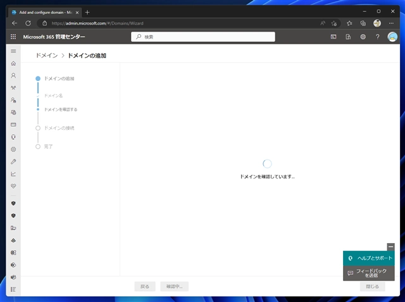Open Resources icon in sidebar
This screenshot has width=405, height=302.
tap(13, 112)
